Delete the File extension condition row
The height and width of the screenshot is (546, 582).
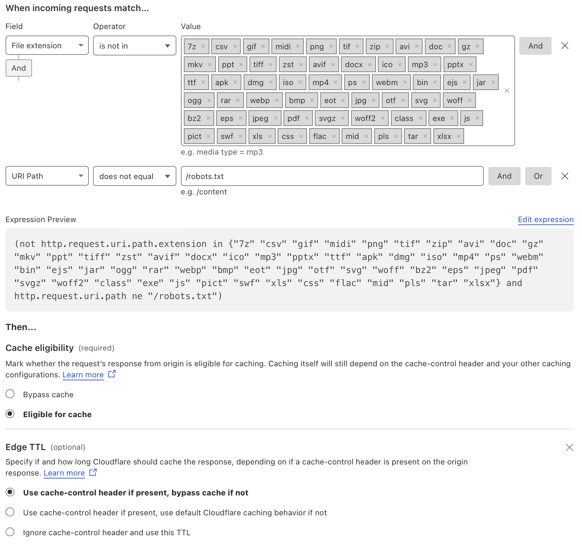[565, 46]
